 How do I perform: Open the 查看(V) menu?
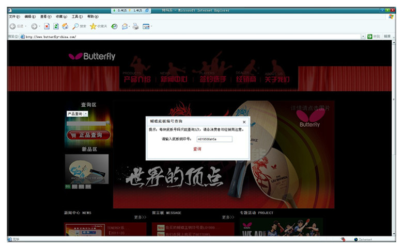tap(46, 16)
